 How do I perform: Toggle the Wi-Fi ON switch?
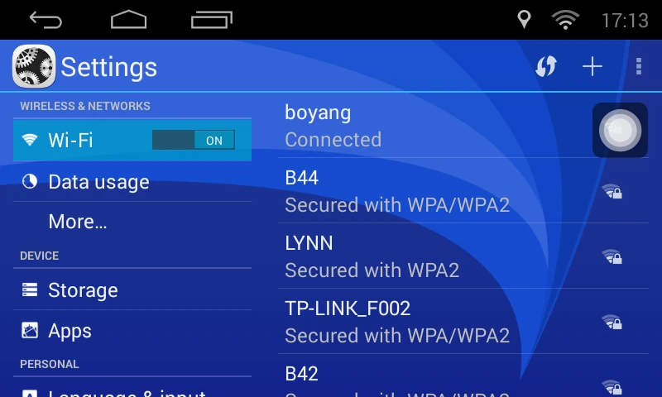tap(194, 140)
